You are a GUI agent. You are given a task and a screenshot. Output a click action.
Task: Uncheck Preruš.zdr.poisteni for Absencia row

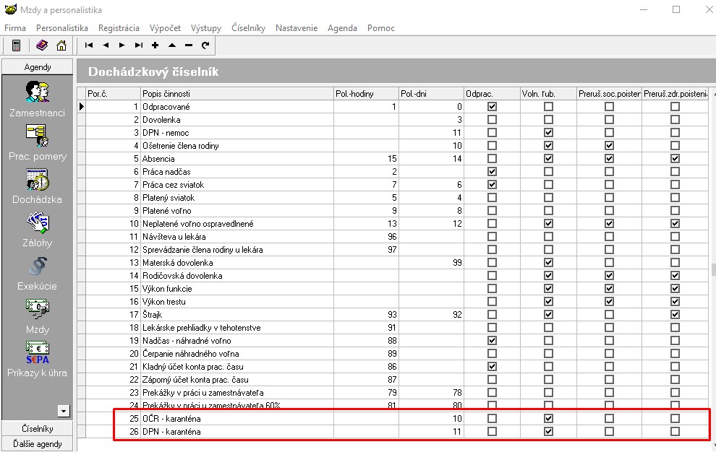tap(675, 159)
